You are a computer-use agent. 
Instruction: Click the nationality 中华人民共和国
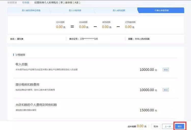coord(142,39)
